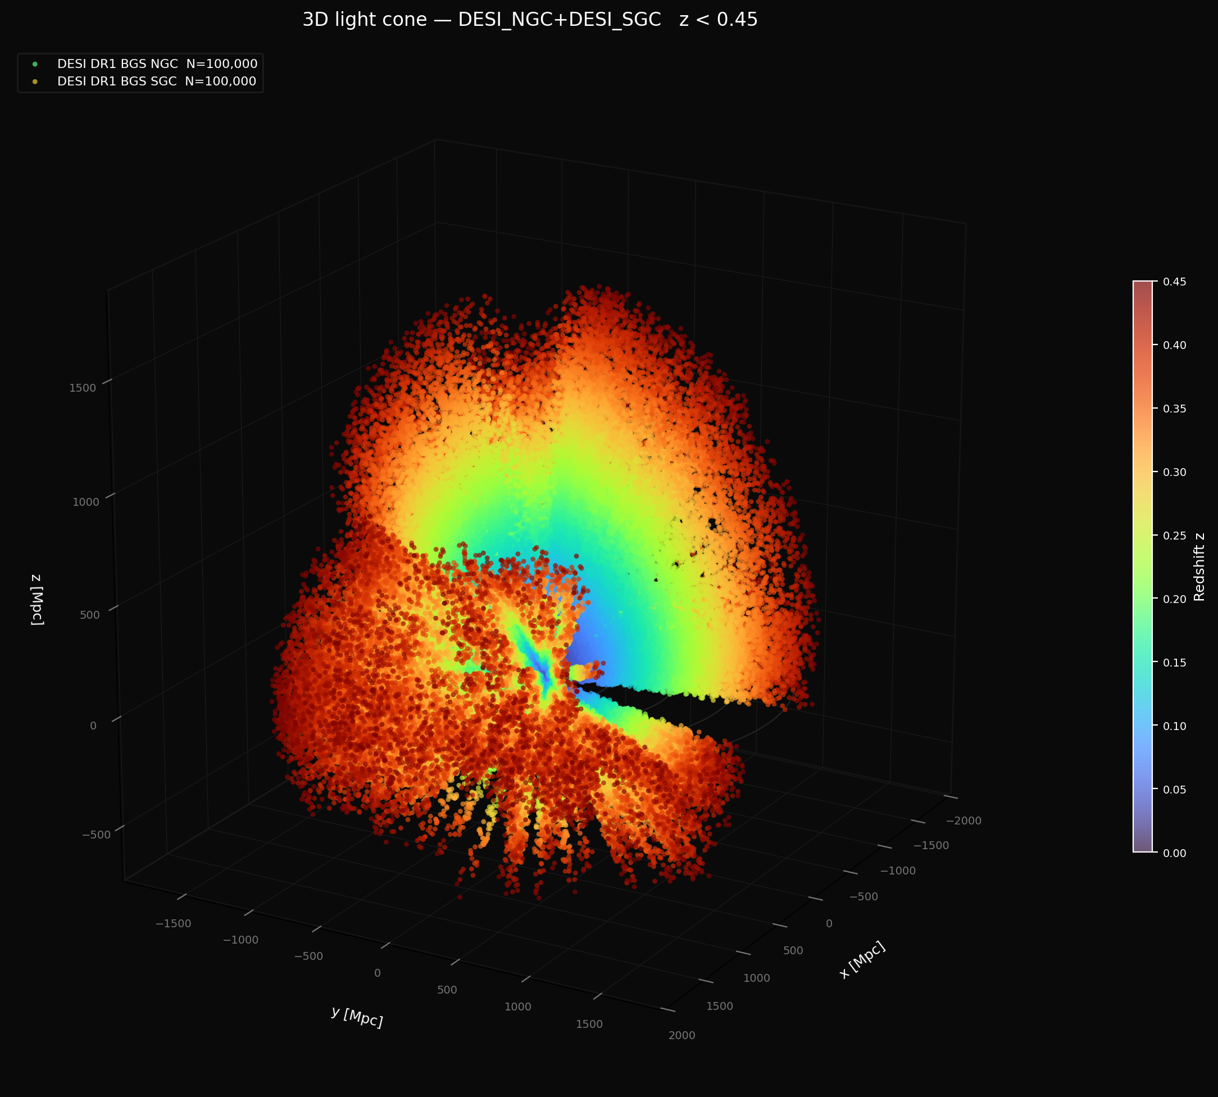Click the 'Redshift z' colorbar label
The height and width of the screenshot is (1097, 1218).
[x=1199, y=566]
